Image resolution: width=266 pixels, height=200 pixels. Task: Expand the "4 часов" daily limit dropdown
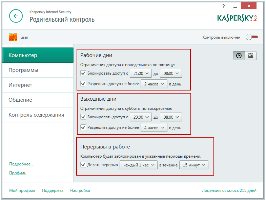[154, 128]
